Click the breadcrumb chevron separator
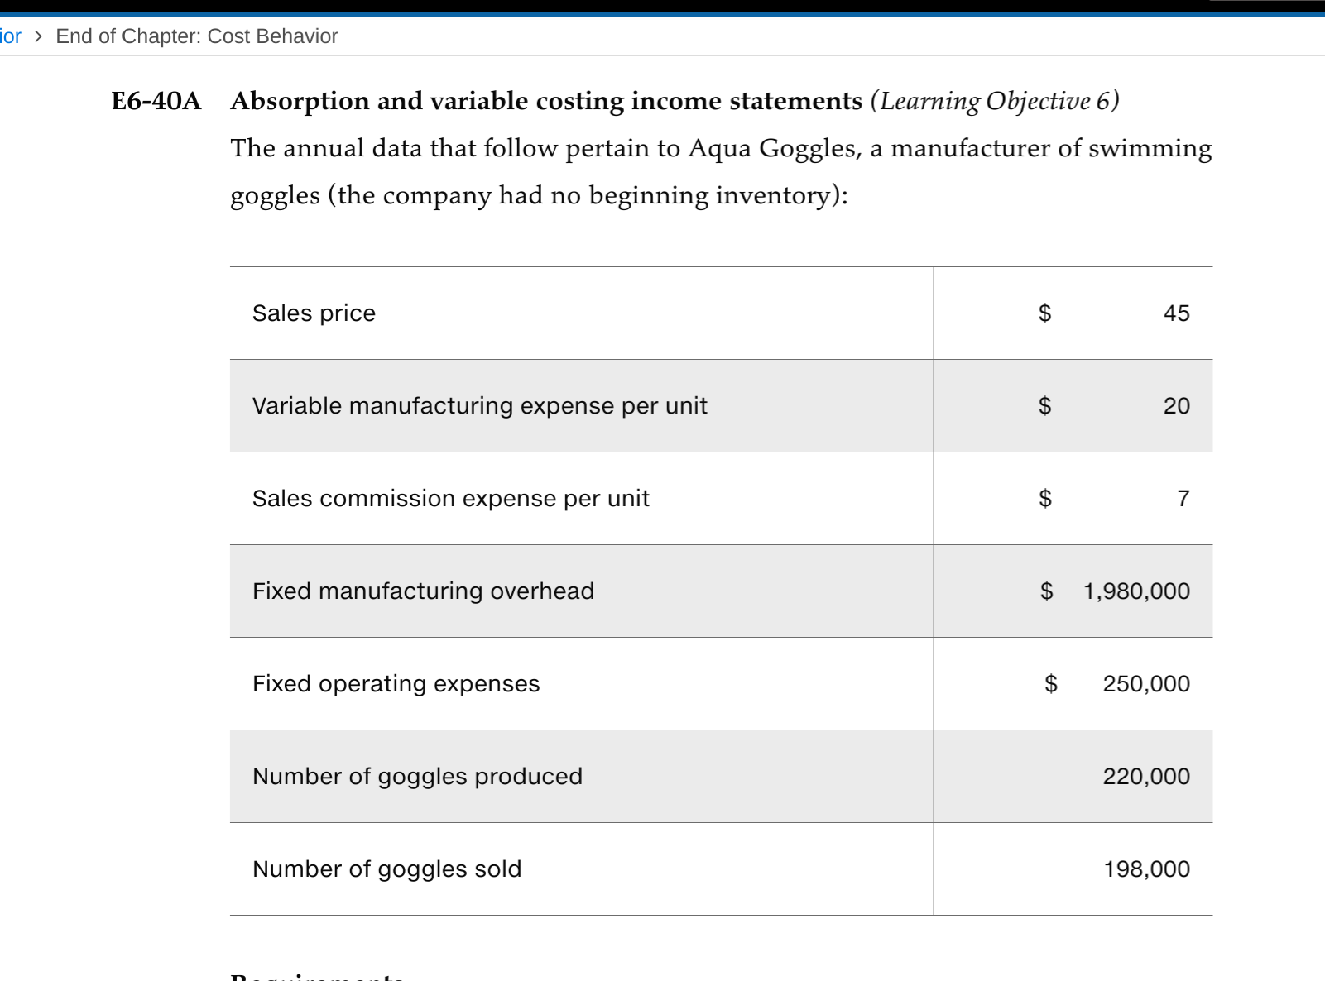The height and width of the screenshot is (981, 1325). point(36,36)
